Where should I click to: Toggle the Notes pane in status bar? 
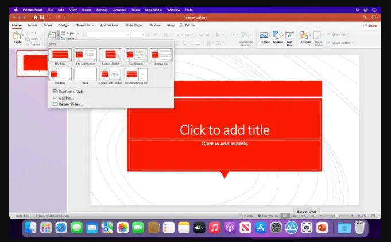[x=246, y=216]
